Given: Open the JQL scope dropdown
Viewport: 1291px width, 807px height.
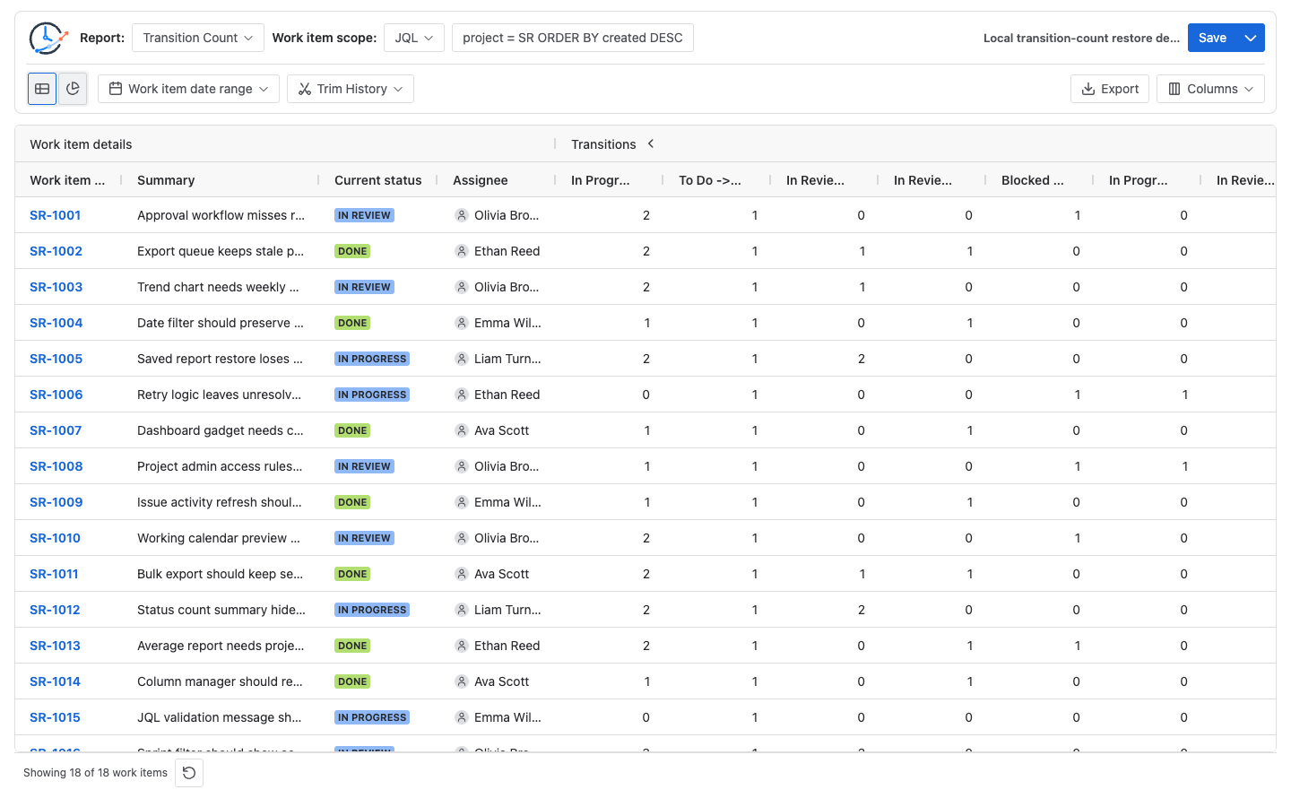Looking at the screenshot, I should tap(414, 38).
